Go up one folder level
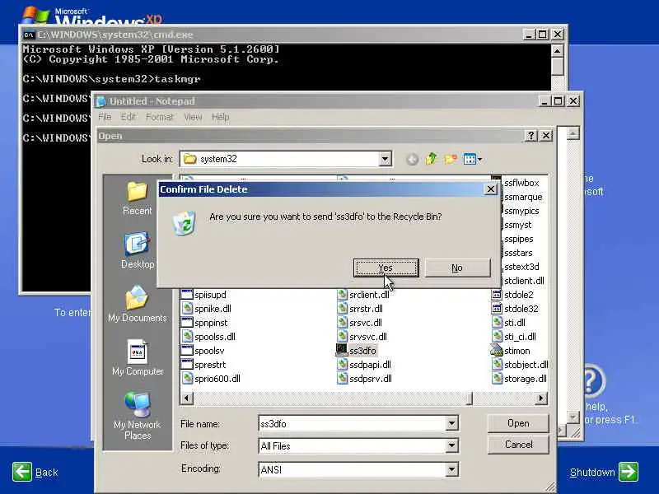 (431, 159)
